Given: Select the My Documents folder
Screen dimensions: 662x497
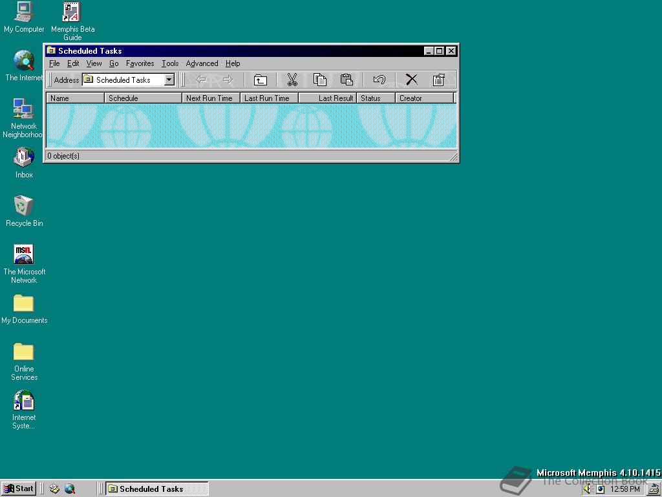Looking at the screenshot, I should [24, 309].
